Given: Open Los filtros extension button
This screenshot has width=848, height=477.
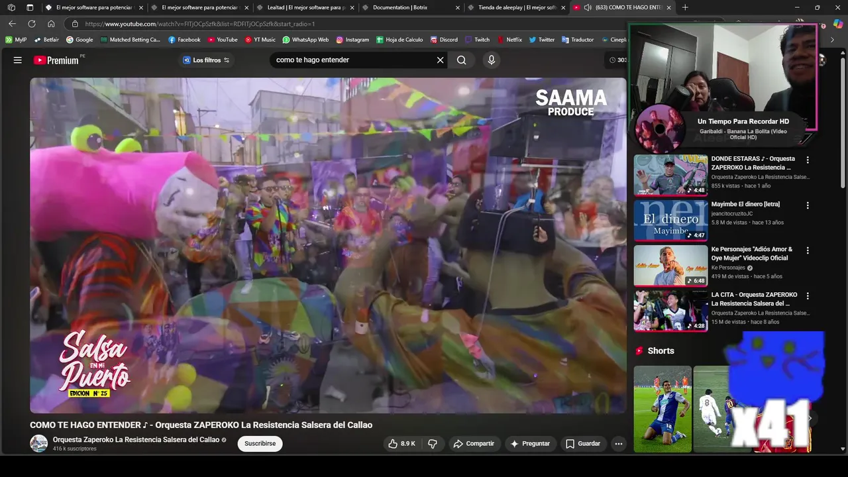Looking at the screenshot, I should pyautogui.click(x=205, y=60).
